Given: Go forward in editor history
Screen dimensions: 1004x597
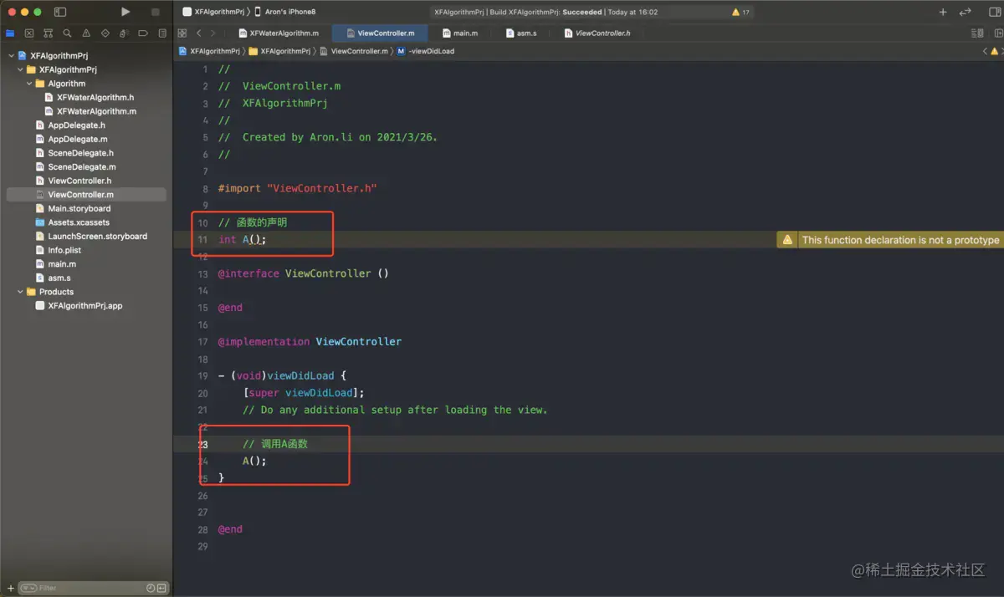Looking at the screenshot, I should tap(213, 33).
